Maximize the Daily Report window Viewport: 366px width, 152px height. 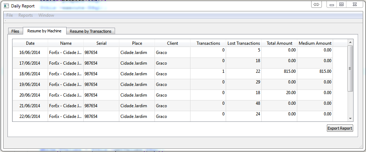(x=341, y=5)
